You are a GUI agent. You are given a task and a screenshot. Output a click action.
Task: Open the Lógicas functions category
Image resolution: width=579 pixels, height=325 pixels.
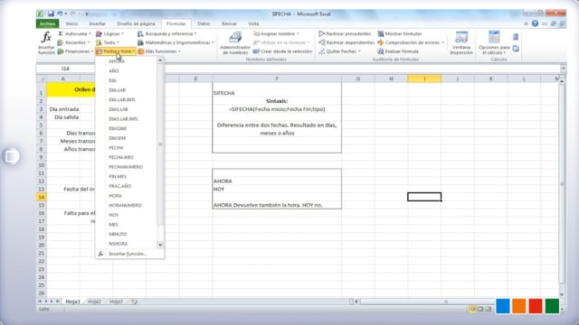pyautogui.click(x=109, y=33)
